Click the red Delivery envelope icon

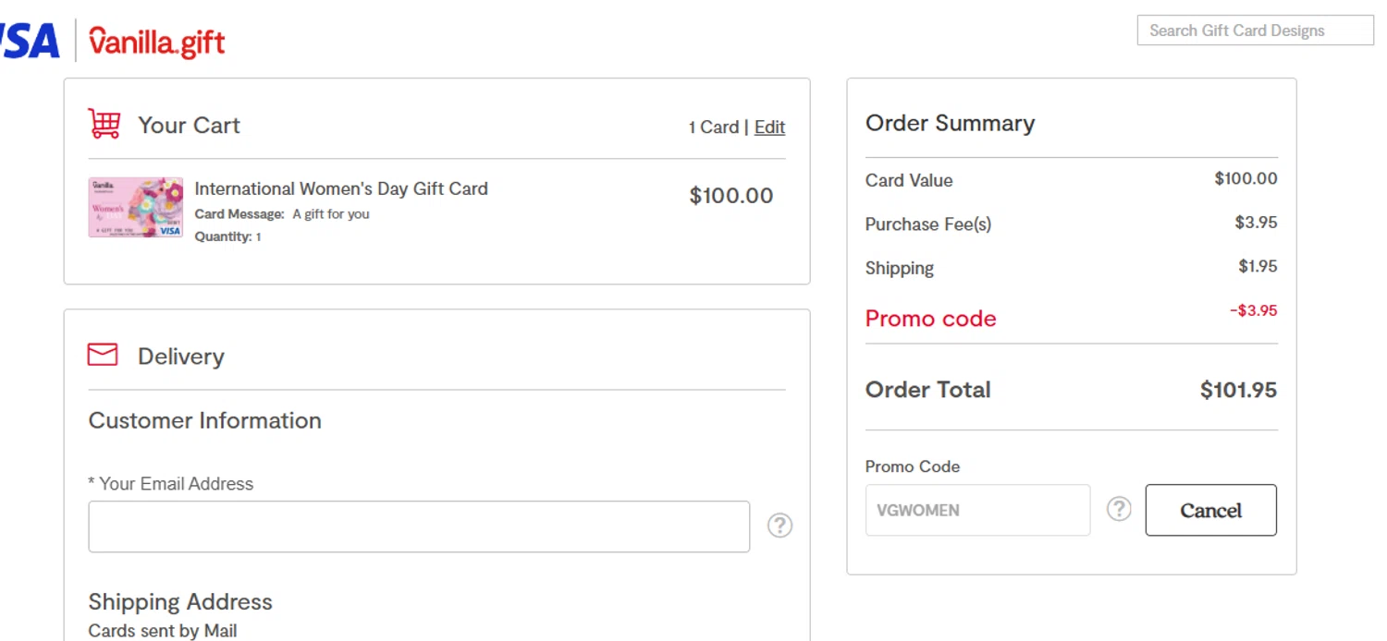(x=103, y=355)
